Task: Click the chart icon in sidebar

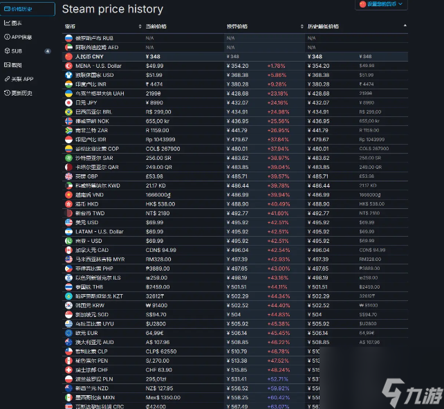Action: (7, 23)
